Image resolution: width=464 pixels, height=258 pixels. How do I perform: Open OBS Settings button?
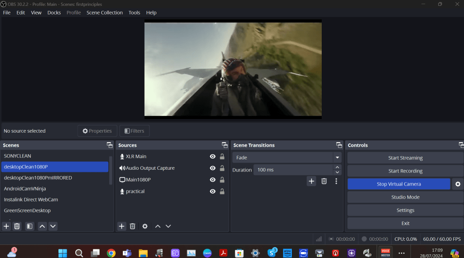pos(406,210)
